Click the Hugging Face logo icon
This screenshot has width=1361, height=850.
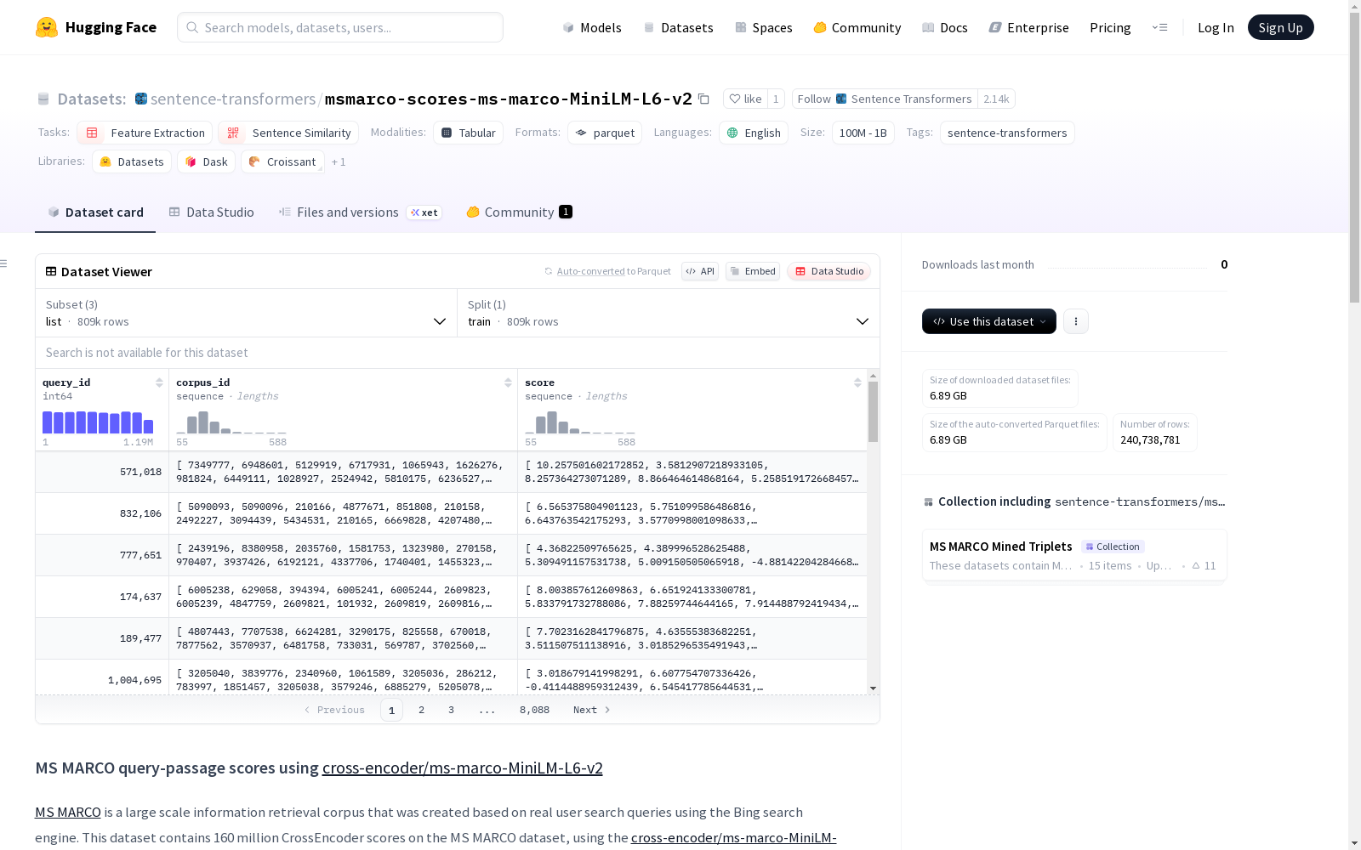47,27
